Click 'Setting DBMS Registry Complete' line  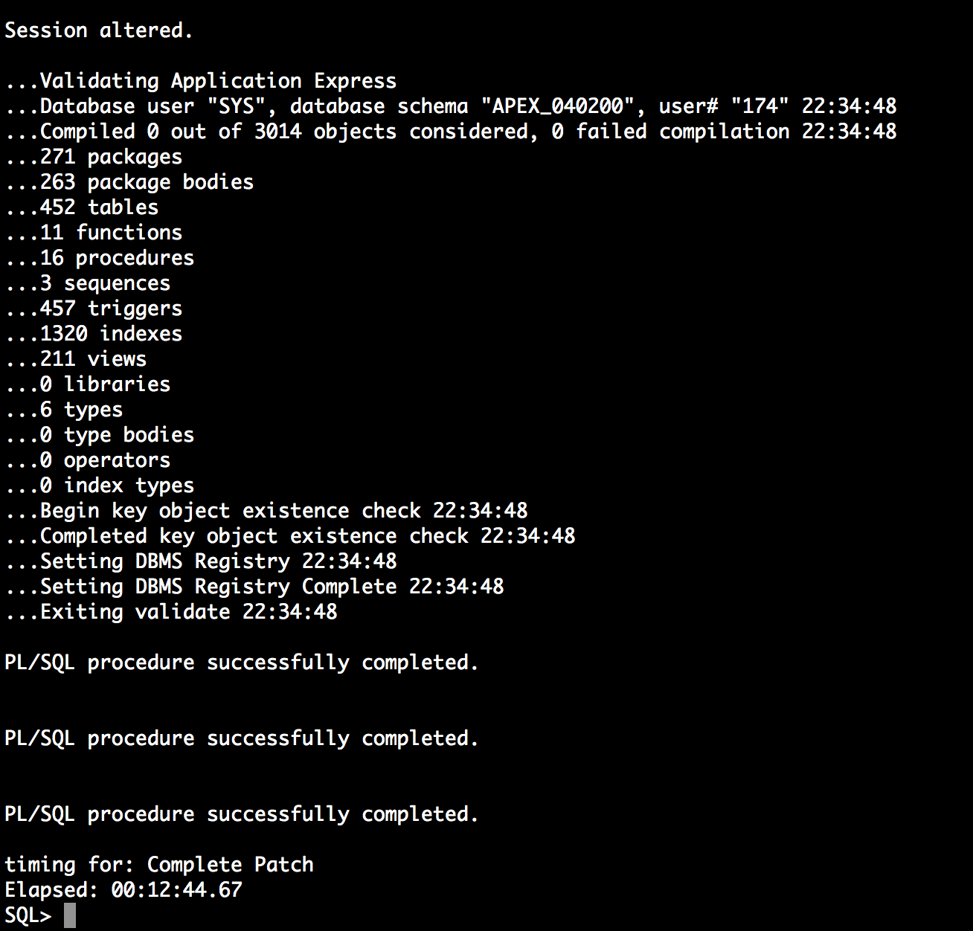(254, 587)
